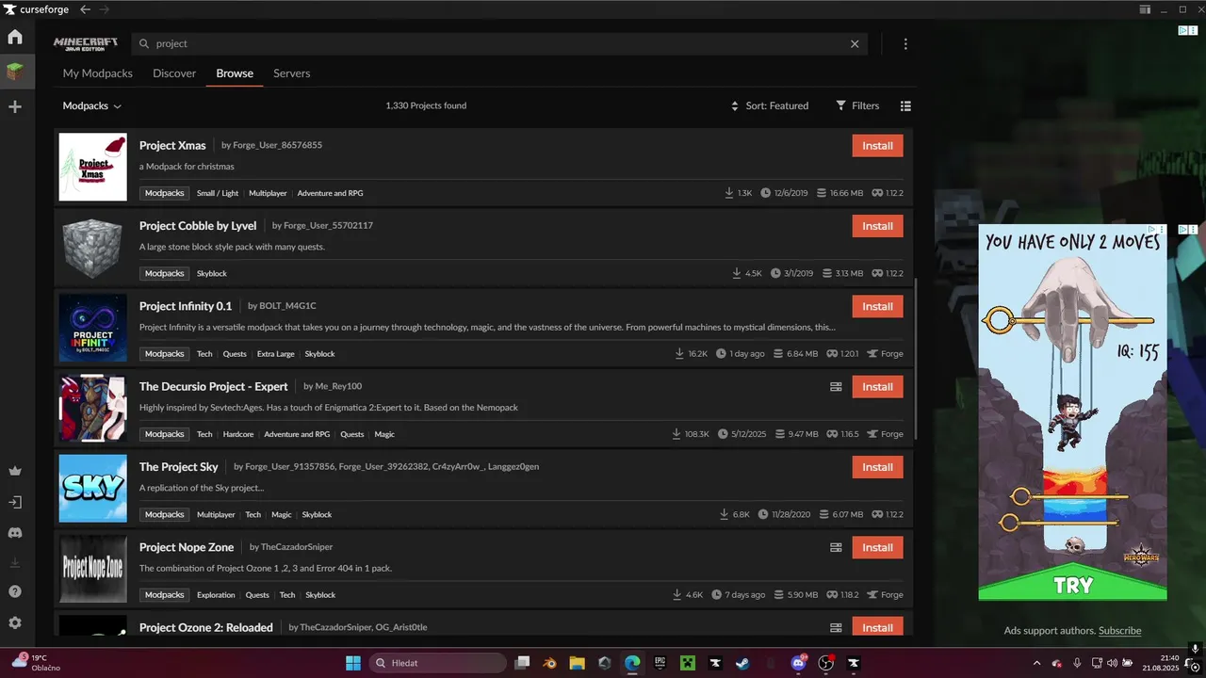The image size is (1206, 678).
Task: Expand the Modpacks category dropdown
Action: (92, 106)
